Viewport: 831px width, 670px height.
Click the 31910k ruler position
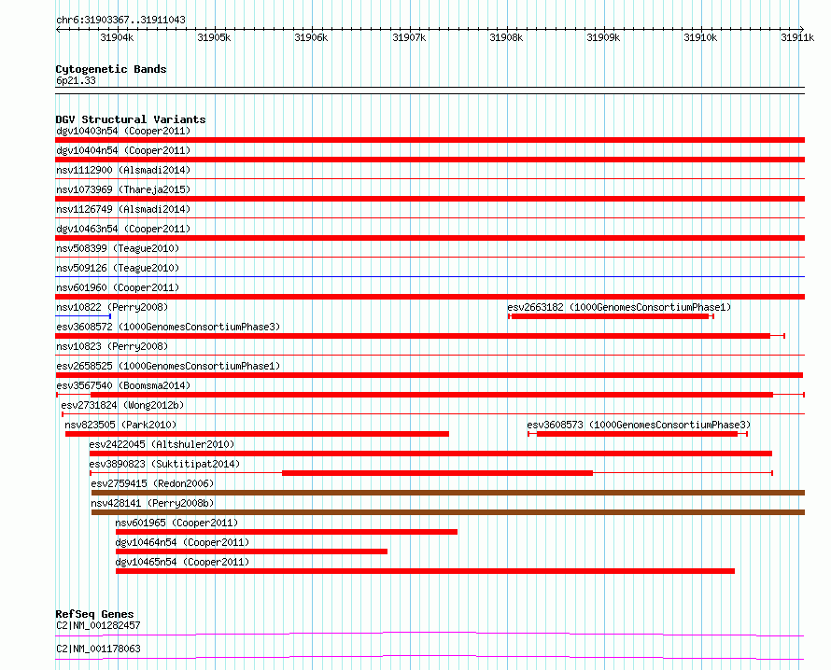click(700, 37)
